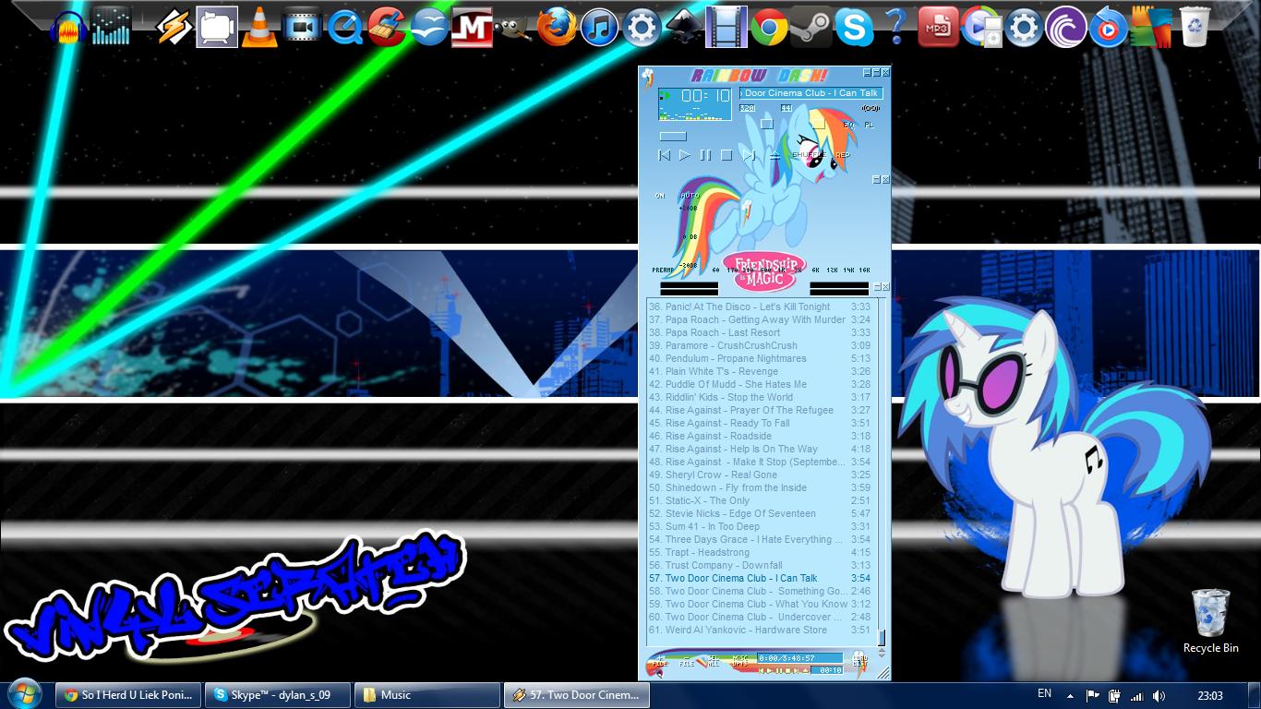Toggle the equalizer AUTO button
The image size is (1261, 709).
pos(690,196)
